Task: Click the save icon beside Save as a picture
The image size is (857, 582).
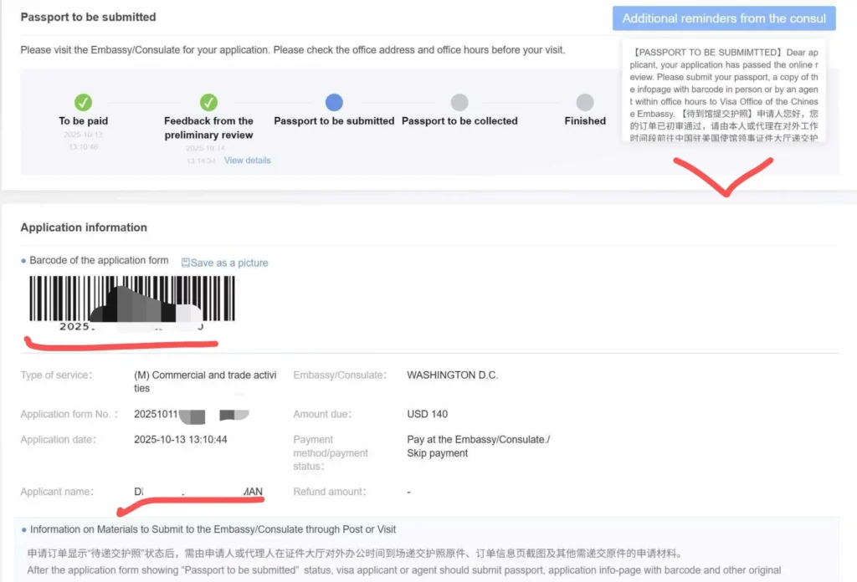Action: point(186,263)
